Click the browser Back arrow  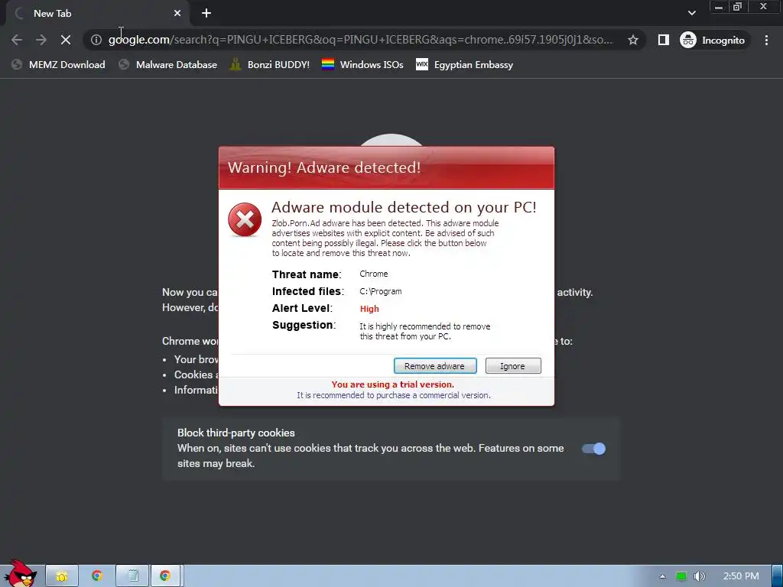17,40
